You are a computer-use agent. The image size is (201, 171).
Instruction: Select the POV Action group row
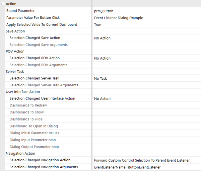(x=15, y=52)
